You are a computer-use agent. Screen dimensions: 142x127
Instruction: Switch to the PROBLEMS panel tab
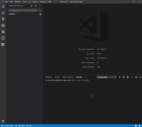pyautogui.click(x=49, y=77)
